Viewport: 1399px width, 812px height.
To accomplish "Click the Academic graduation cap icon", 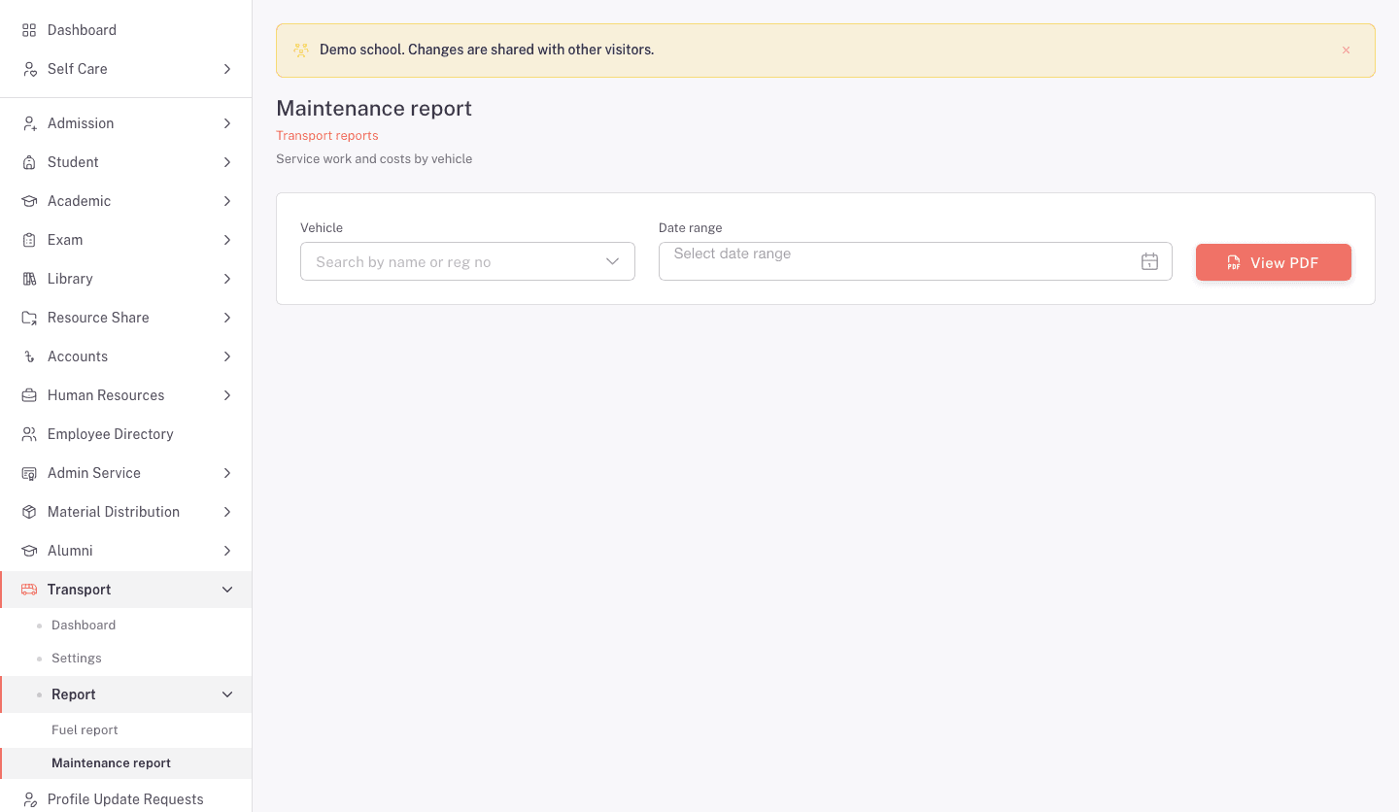I will pos(29,201).
